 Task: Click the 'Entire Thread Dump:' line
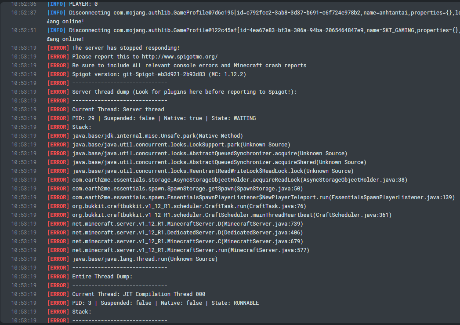click(x=102, y=277)
